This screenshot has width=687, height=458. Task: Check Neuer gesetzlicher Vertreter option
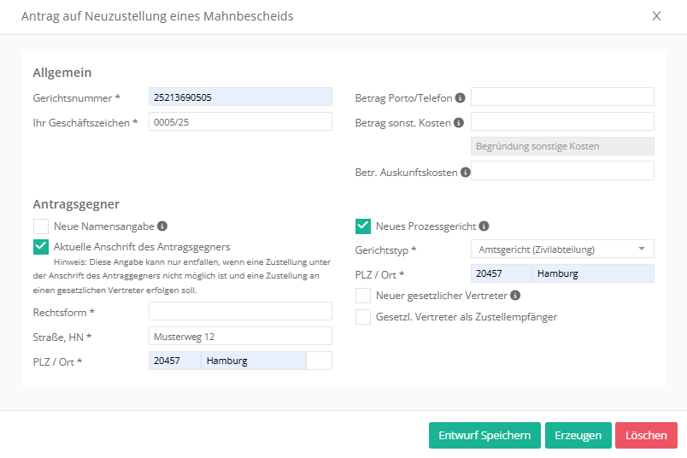coord(363,296)
